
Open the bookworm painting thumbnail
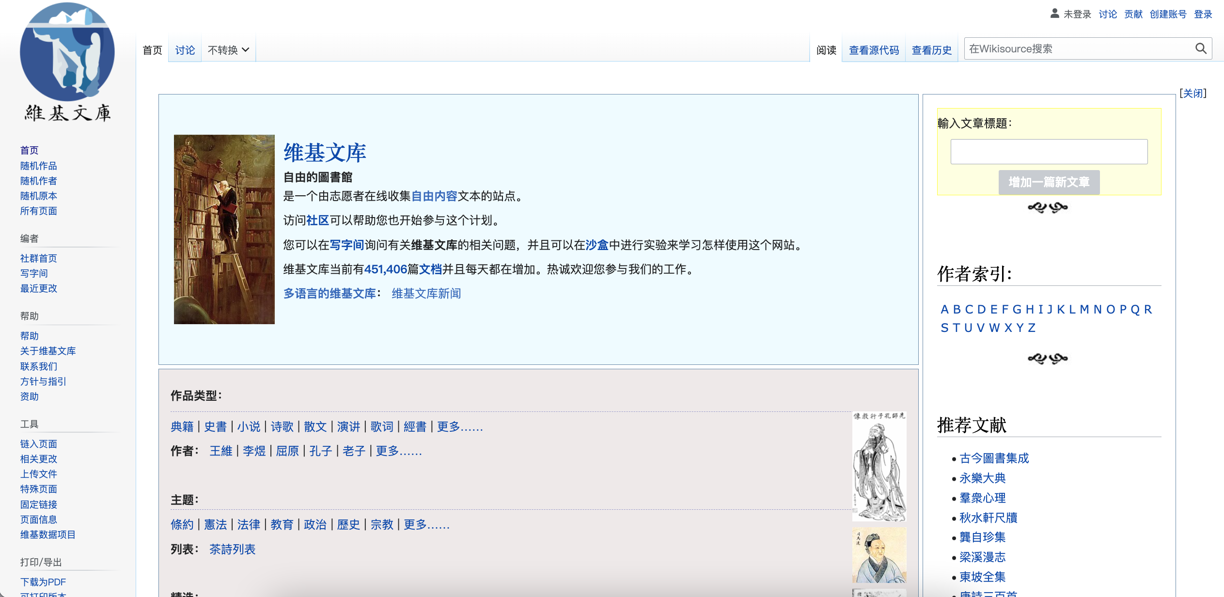point(224,229)
